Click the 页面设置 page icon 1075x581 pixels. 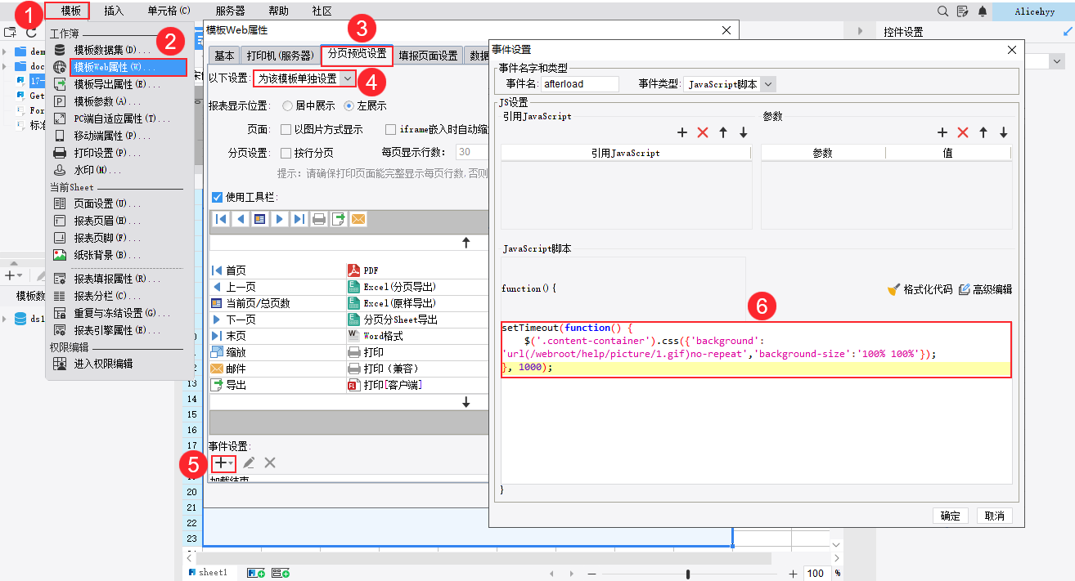click(60, 203)
